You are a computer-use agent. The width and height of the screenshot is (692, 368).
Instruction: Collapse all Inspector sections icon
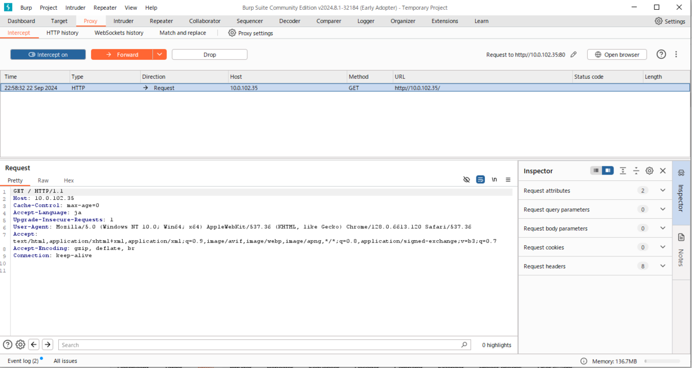[x=636, y=170]
